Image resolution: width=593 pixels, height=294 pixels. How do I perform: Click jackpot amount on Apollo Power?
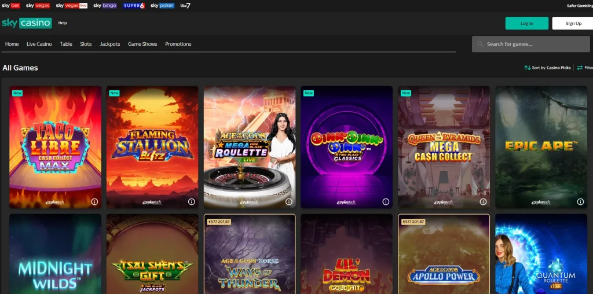click(x=413, y=222)
